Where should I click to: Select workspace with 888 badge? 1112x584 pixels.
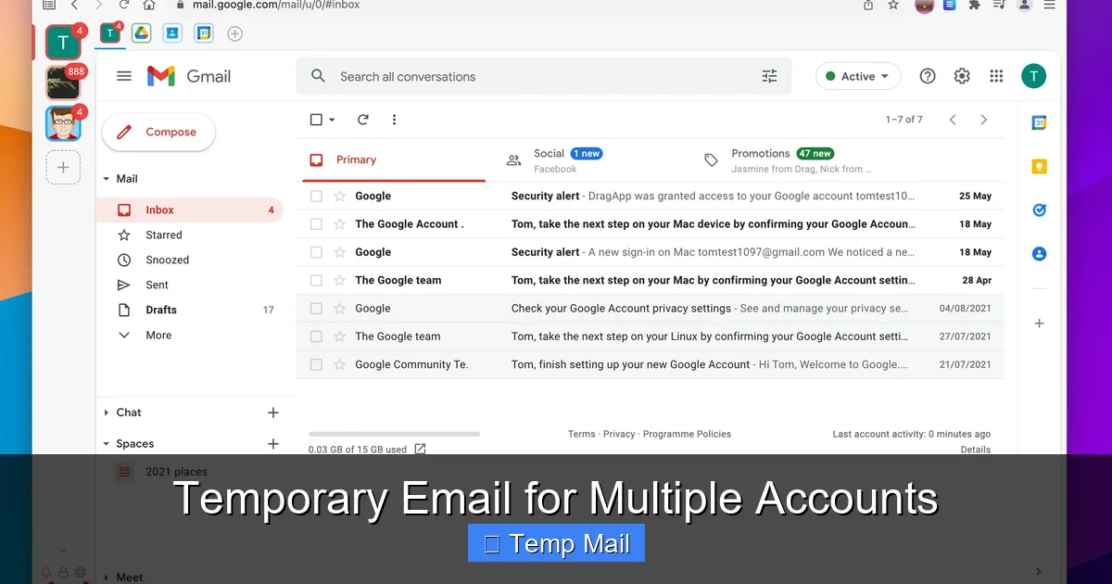click(64, 83)
